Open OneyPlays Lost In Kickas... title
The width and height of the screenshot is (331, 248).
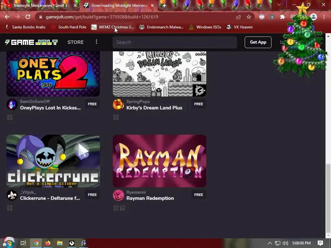50,108
